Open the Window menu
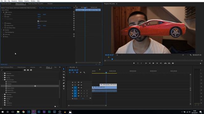The height and width of the screenshot is (114, 204). click(x=33, y=1)
